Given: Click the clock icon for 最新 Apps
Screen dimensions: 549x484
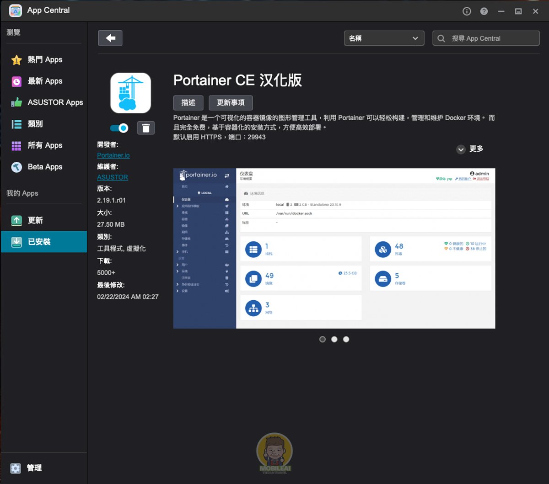Looking at the screenshot, I should point(16,81).
